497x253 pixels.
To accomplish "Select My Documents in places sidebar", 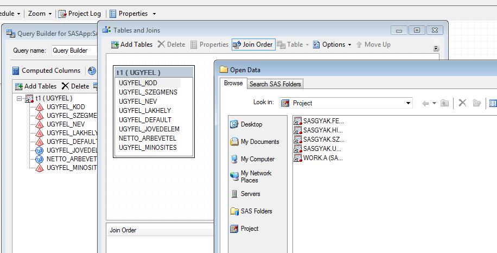I will [254, 142].
